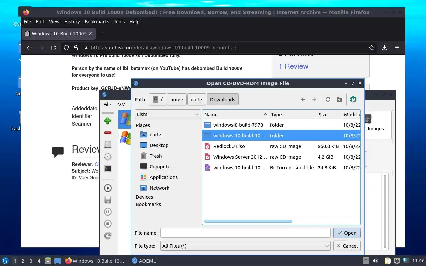
Task: Select the windows-10-build BitTorrent seed file
Action: click(281, 168)
